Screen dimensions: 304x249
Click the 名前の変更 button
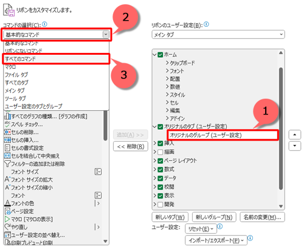click(x=262, y=217)
